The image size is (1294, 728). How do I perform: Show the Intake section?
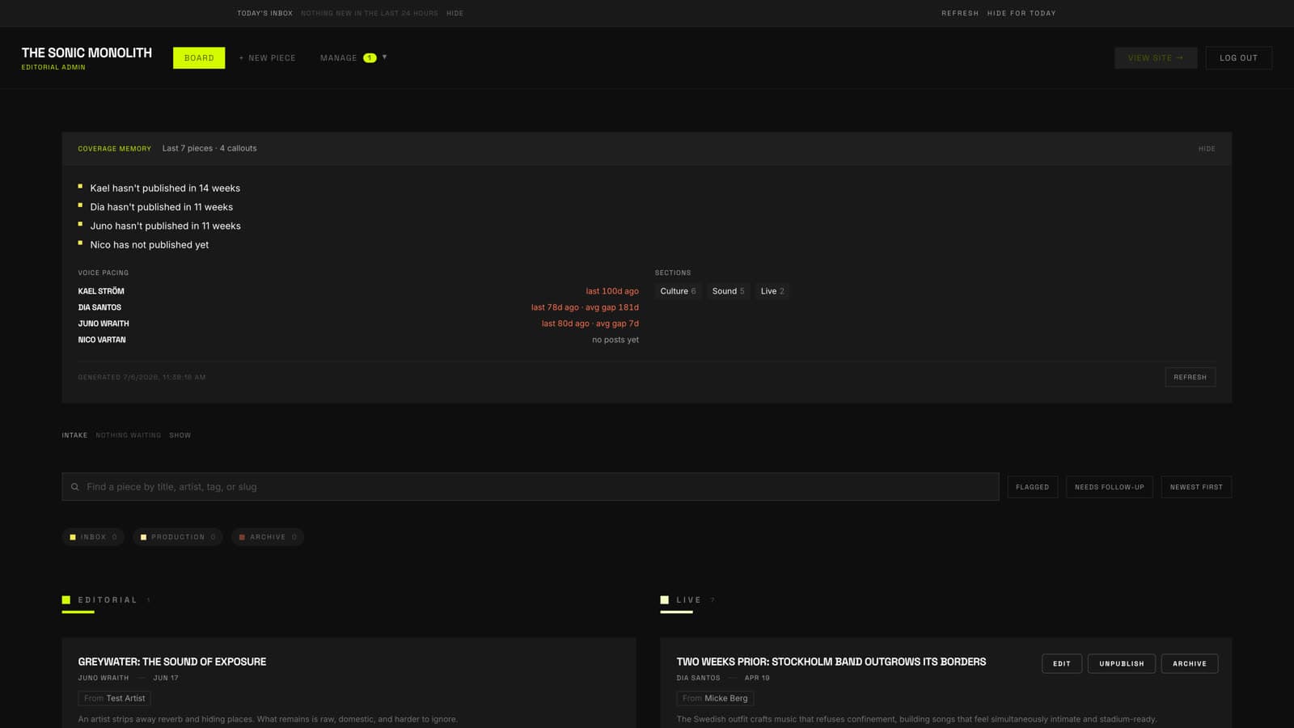pos(180,435)
